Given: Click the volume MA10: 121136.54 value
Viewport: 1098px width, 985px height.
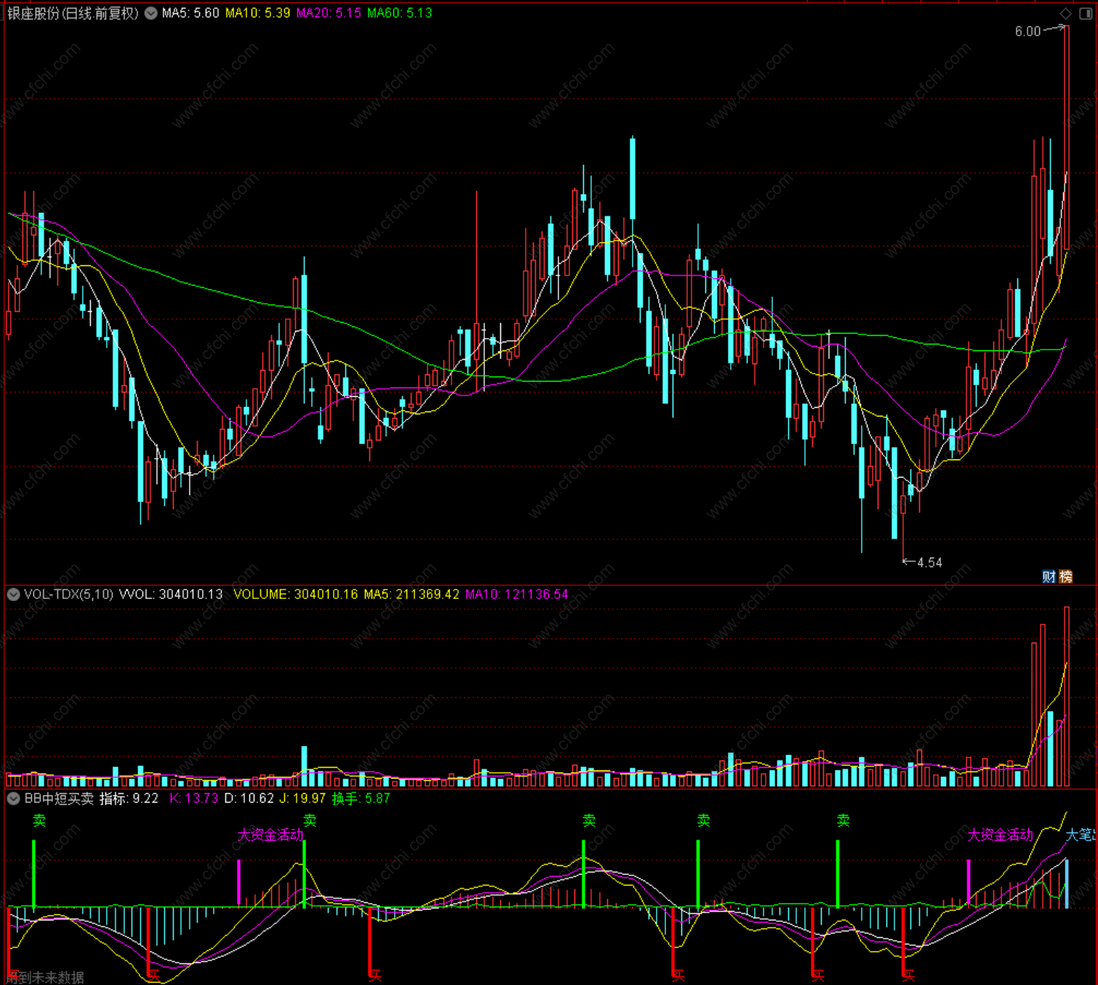Looking at the screenshot, I should click(x=517, y=594).
